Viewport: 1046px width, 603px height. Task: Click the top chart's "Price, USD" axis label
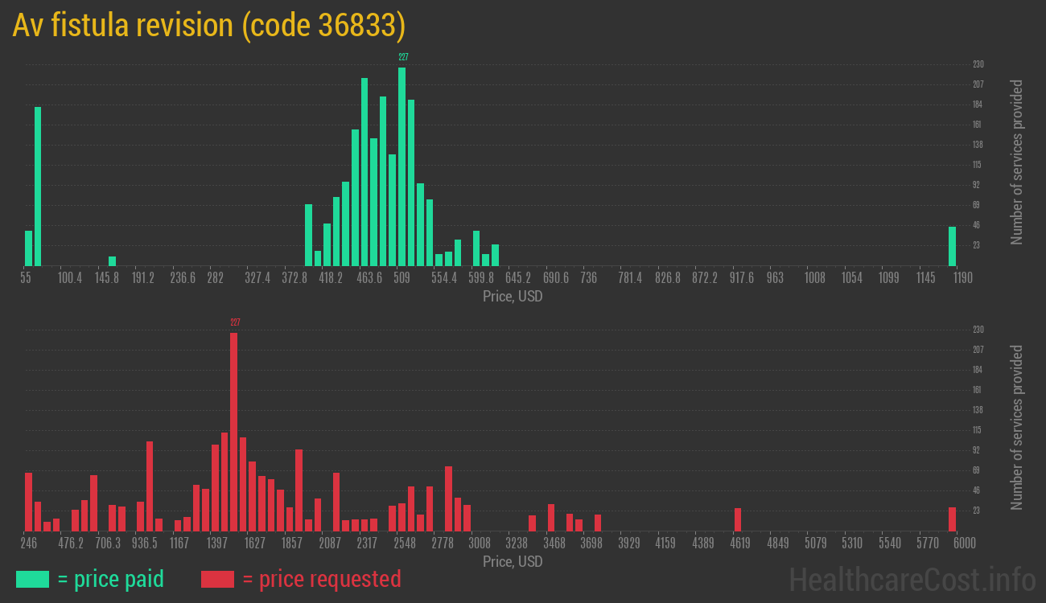(513, 297)
